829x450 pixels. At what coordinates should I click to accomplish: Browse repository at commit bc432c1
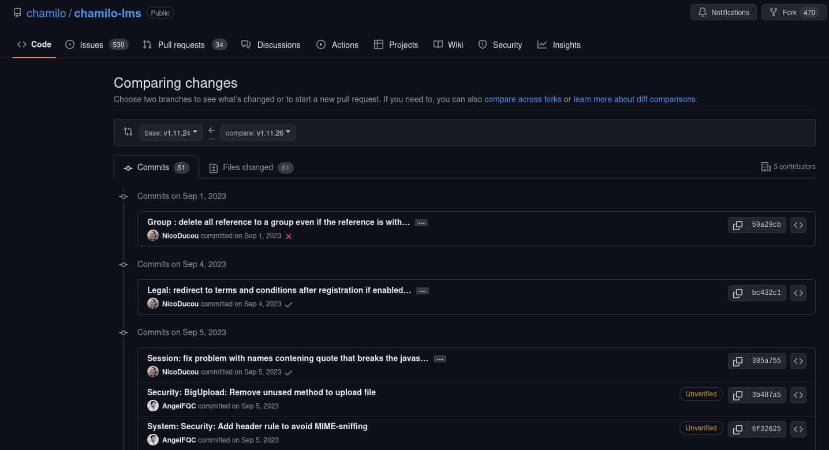click(x=798, y=293)
